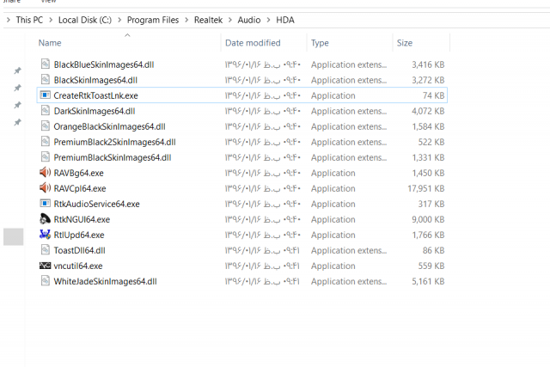Select the file name BlackBlueSkinImages64.dll

coord(104,64)
